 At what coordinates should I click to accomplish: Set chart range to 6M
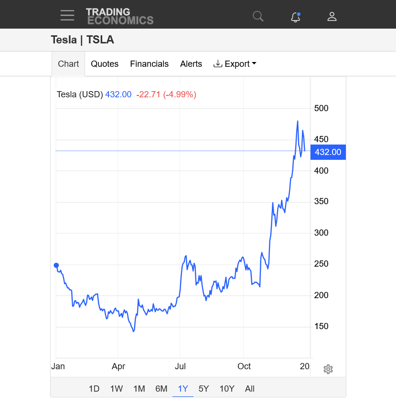pos(161,389)
